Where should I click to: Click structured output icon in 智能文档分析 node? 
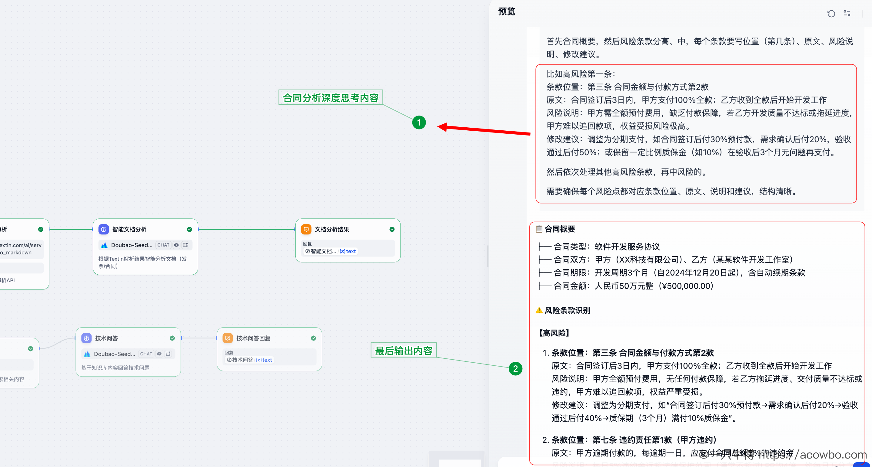185,245
